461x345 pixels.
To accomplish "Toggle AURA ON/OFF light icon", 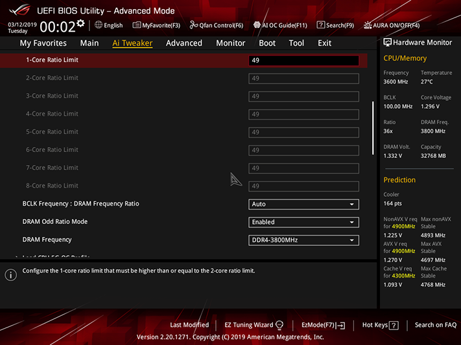I will pos(368,25).
